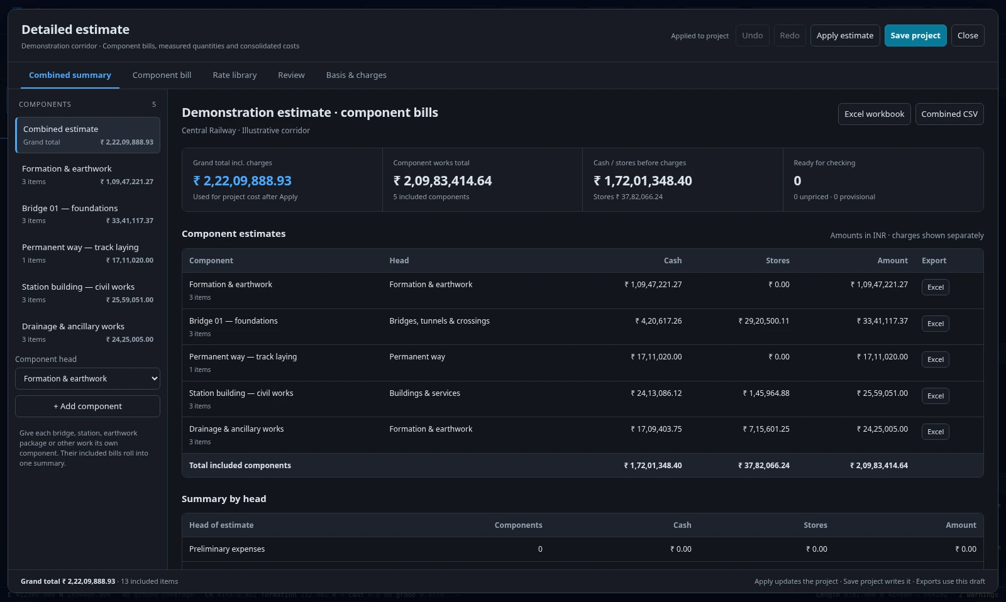Click Save project button
The image size is (1006, 602).
coord(915,35)
